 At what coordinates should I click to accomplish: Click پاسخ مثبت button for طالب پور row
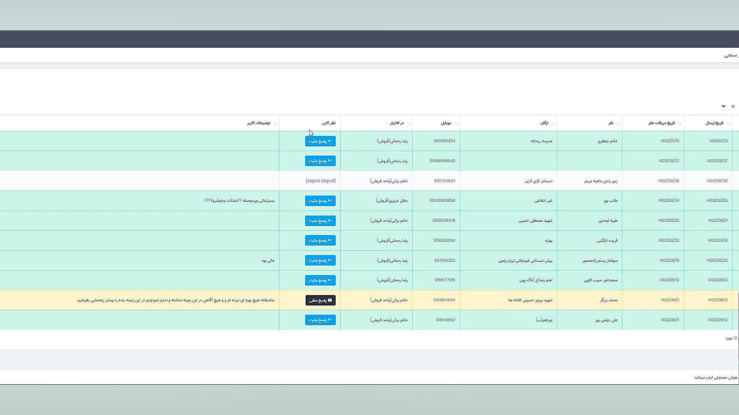click(320, 201)
